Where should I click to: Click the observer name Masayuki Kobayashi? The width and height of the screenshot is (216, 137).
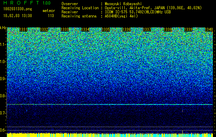coord(123,4)
